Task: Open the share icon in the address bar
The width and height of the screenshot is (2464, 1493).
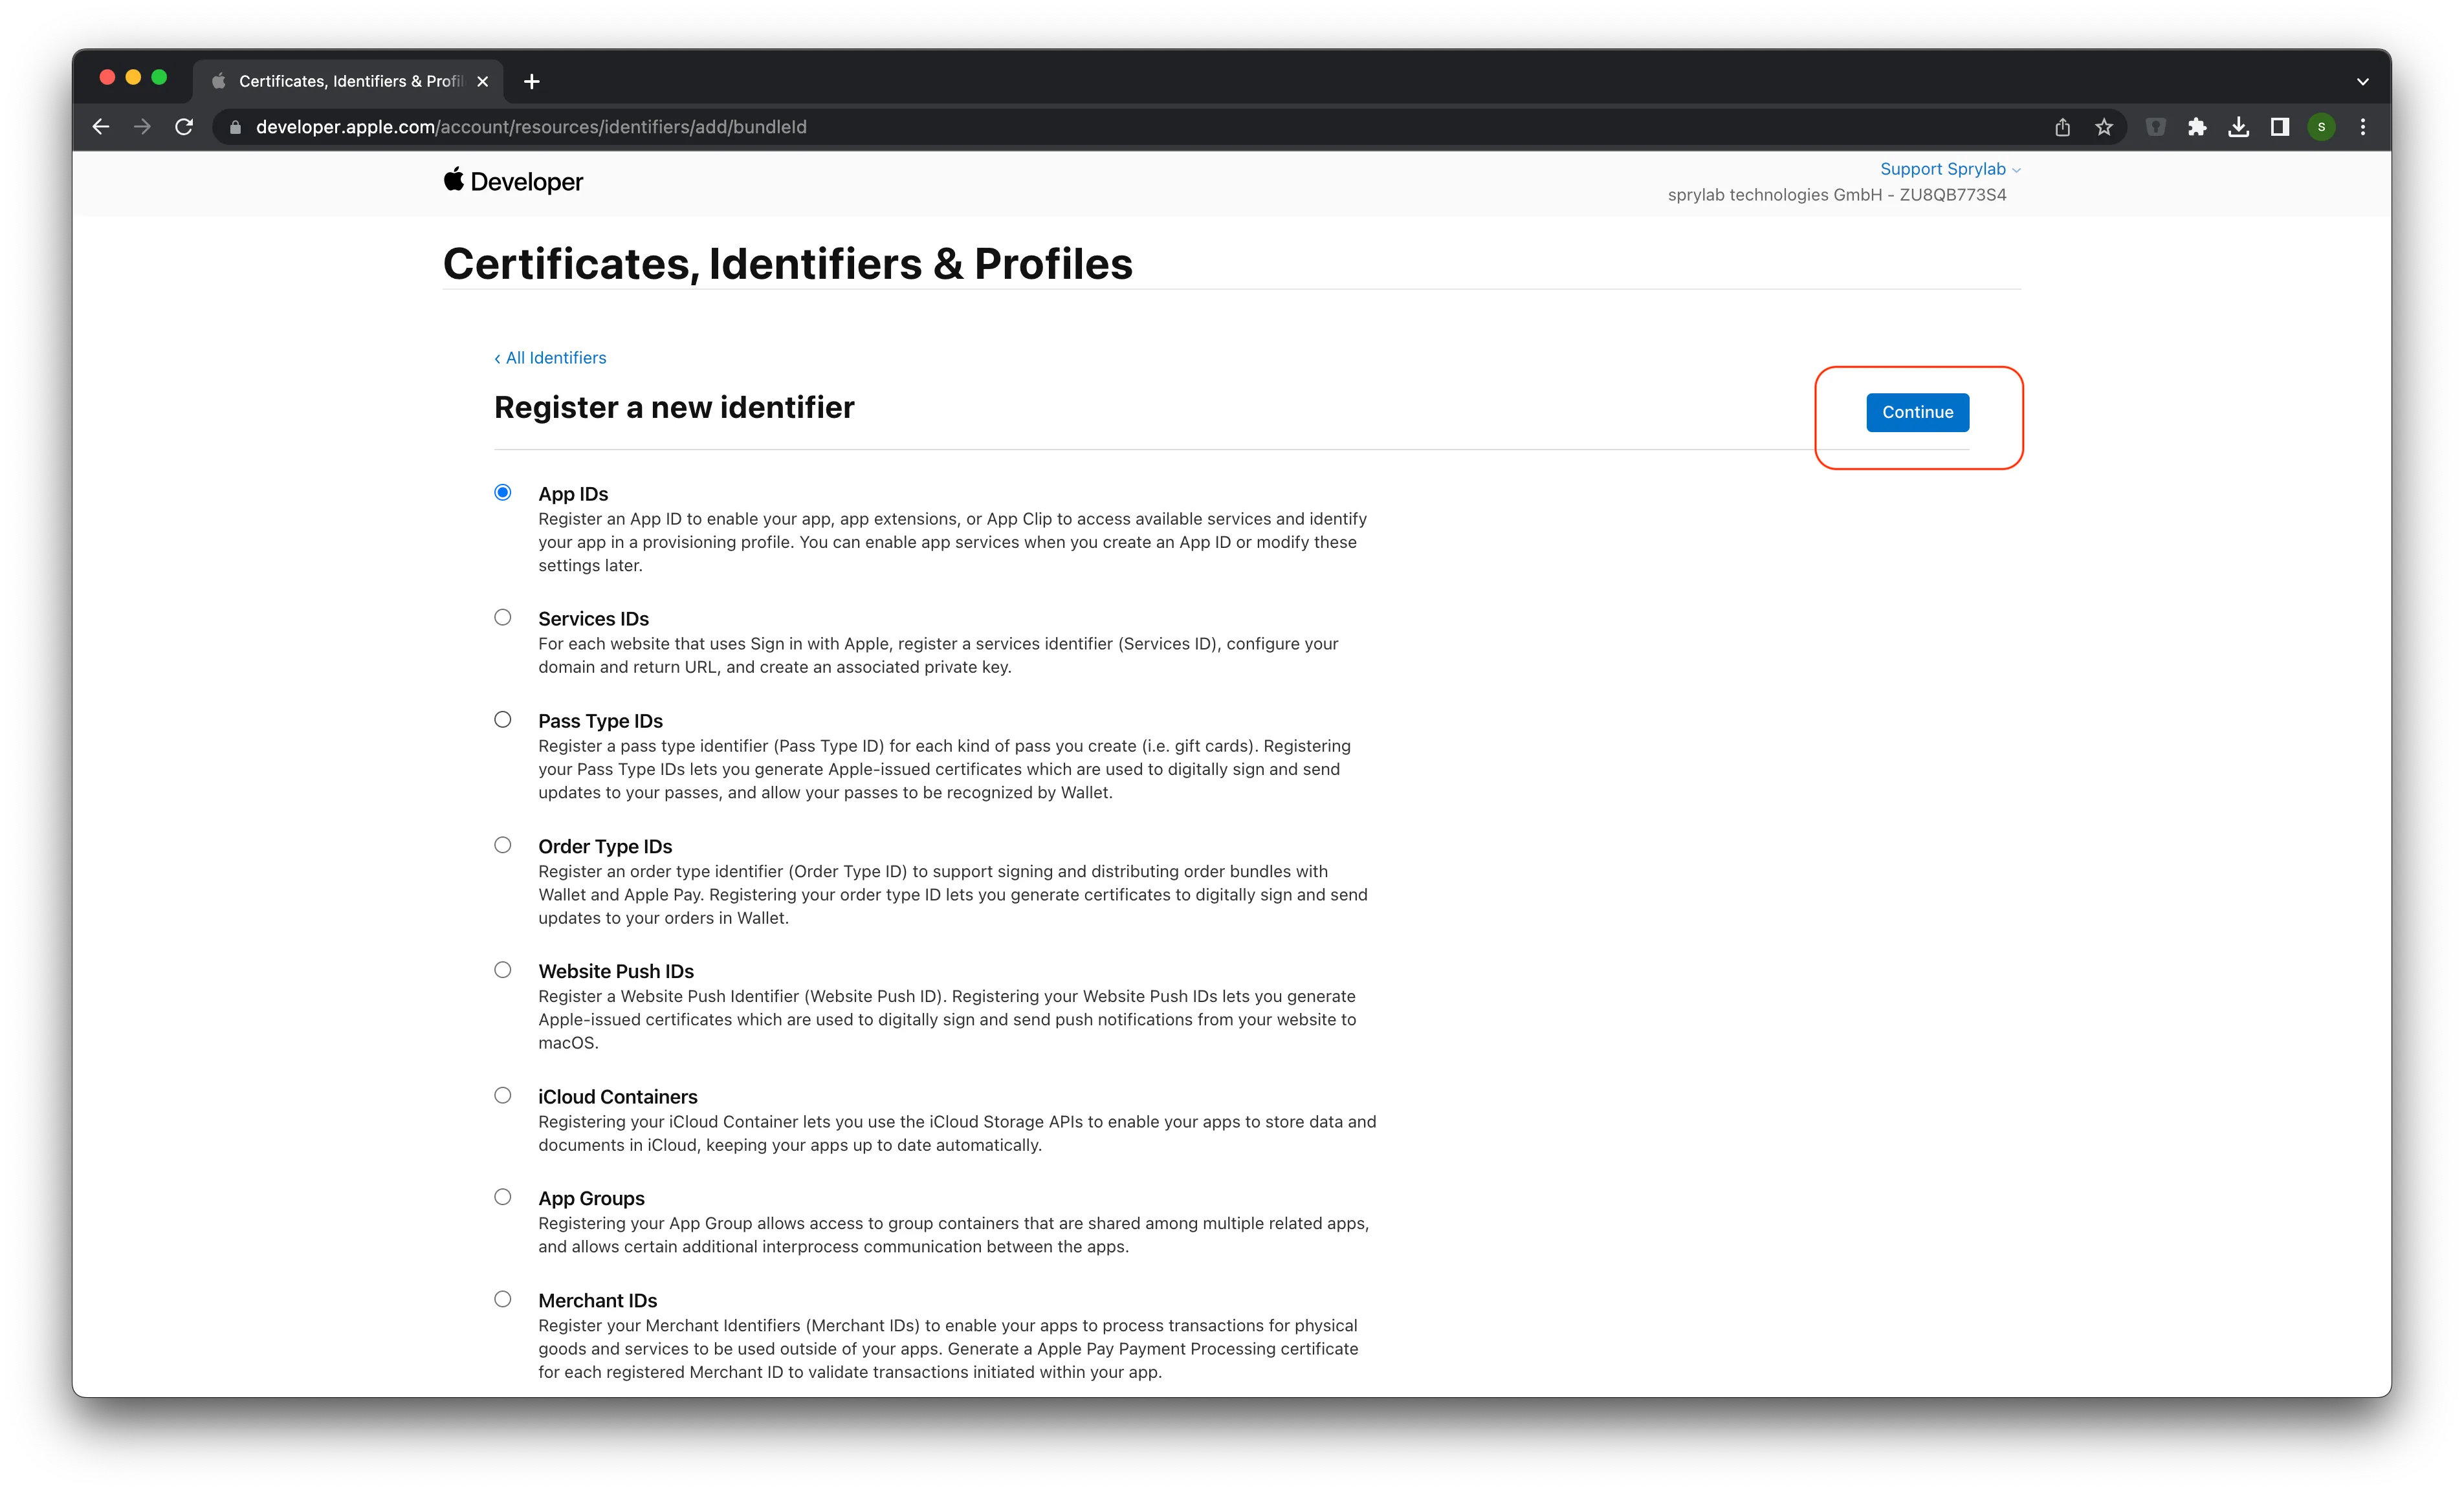Action: pos(2062,127)
